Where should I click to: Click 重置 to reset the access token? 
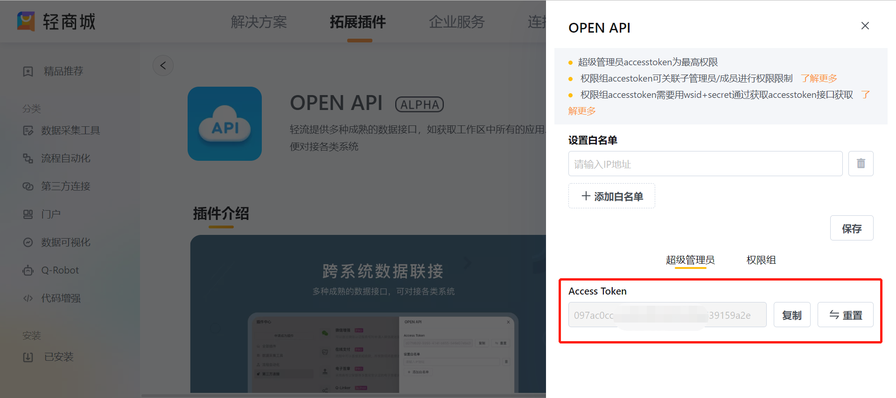(x=845, y=315)
